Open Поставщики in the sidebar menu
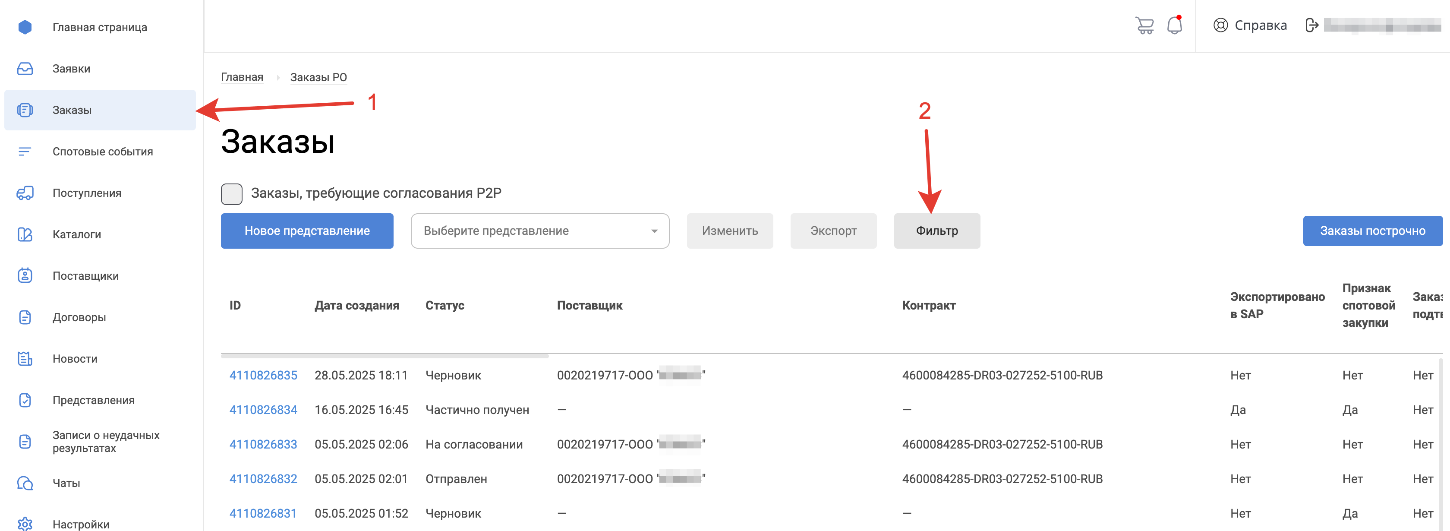Viewport: 1450px width, 531px height. click(x=85, y=276)
